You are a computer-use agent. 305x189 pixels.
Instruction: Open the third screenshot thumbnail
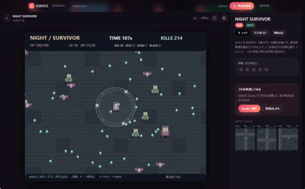(288, 138)
